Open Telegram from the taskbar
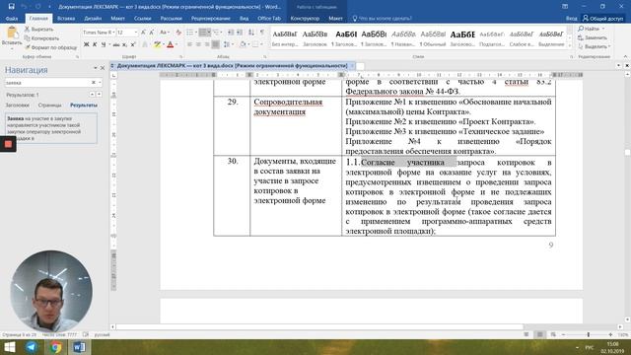631x355 pixels. 32,347
